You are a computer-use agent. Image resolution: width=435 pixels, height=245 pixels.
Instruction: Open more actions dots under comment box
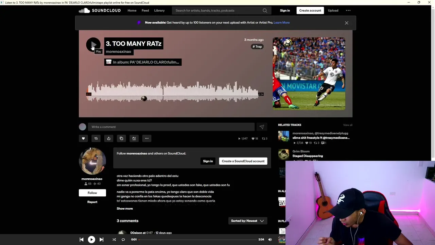(147, 138)
